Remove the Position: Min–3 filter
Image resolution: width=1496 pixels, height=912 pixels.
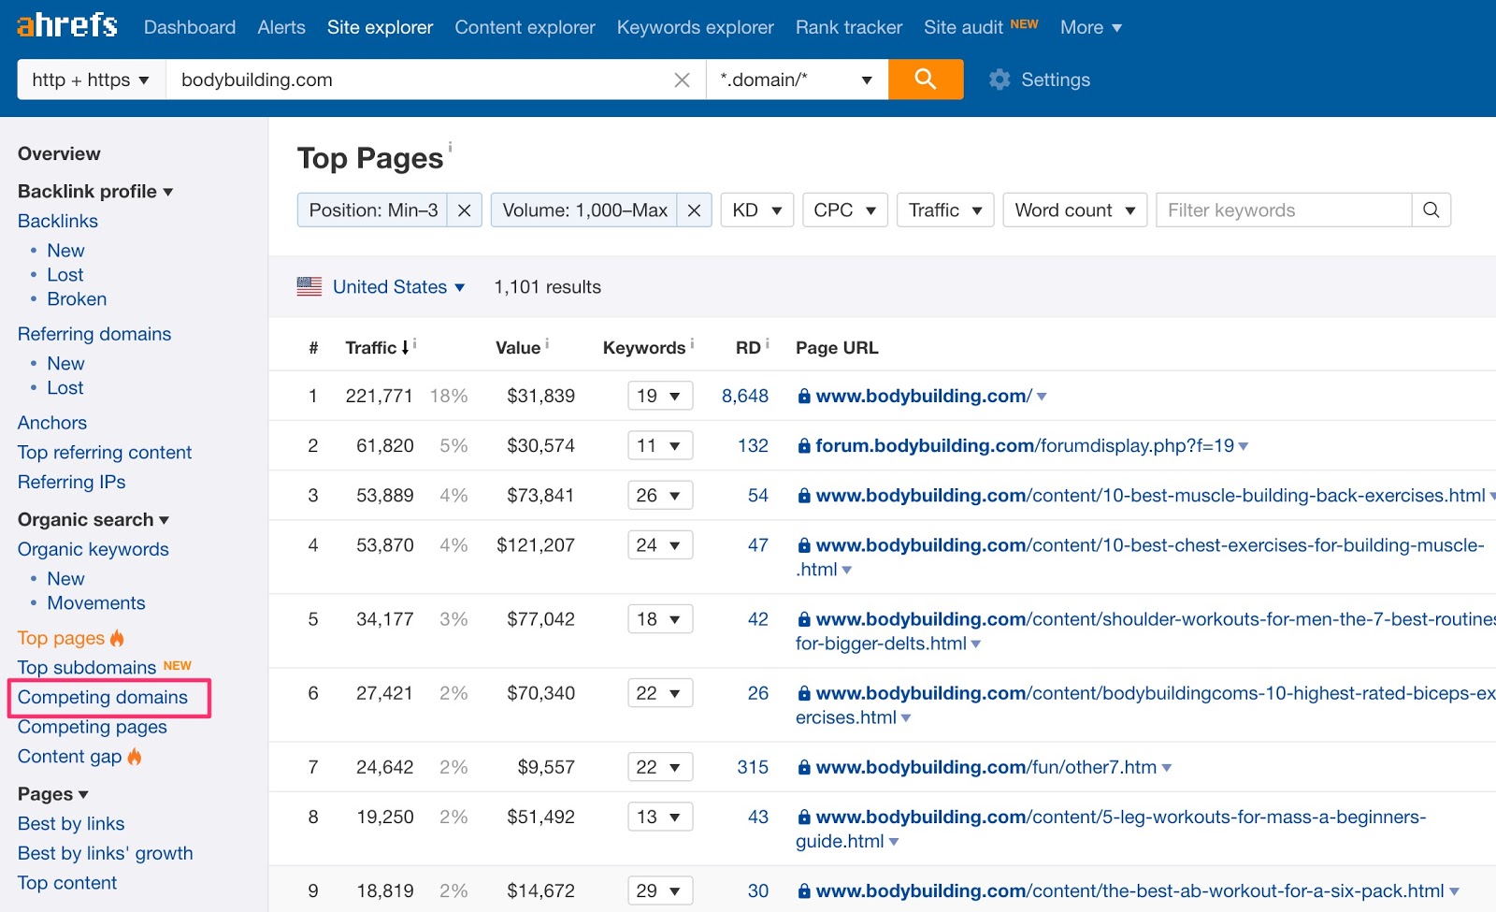coord(464,210)
